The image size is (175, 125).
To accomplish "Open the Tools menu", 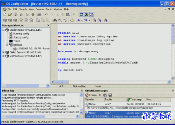I will [x=49, y=9].
